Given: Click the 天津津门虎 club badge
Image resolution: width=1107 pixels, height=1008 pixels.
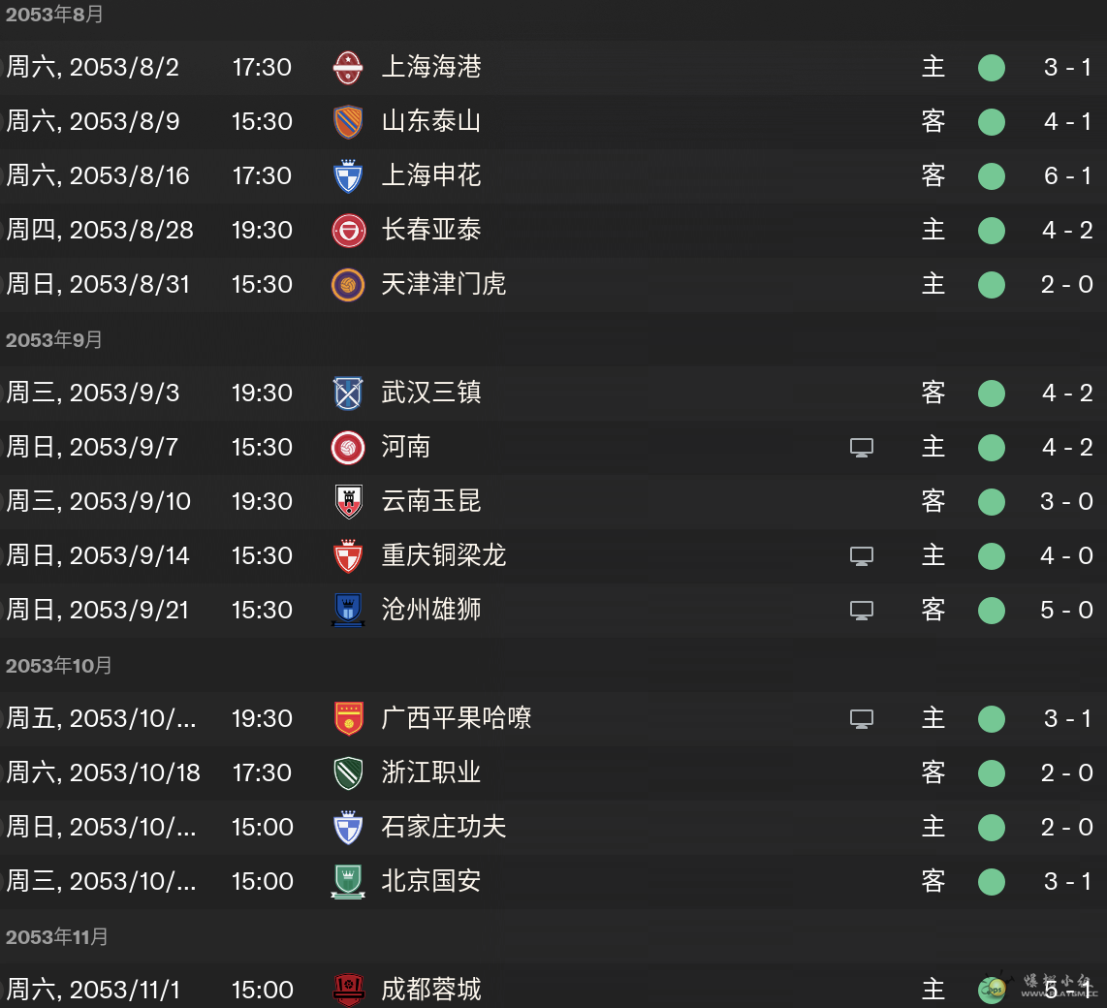Looking at the screenshot, I should (347, 285).
